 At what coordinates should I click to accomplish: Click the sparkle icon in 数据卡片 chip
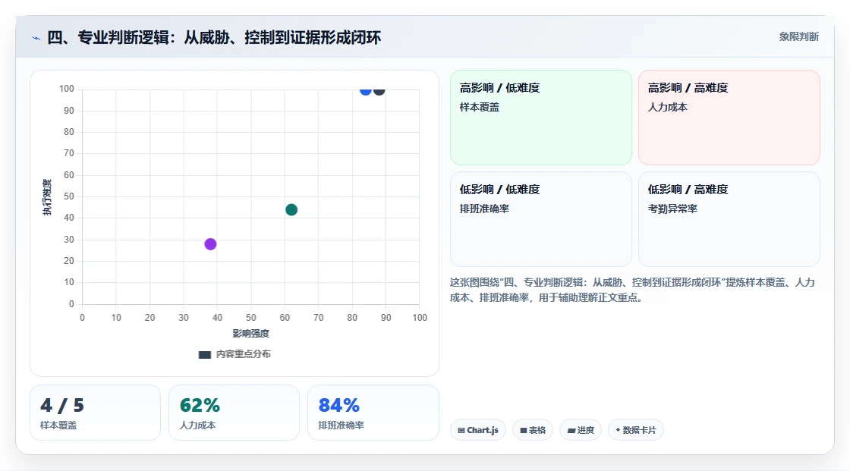618,430
